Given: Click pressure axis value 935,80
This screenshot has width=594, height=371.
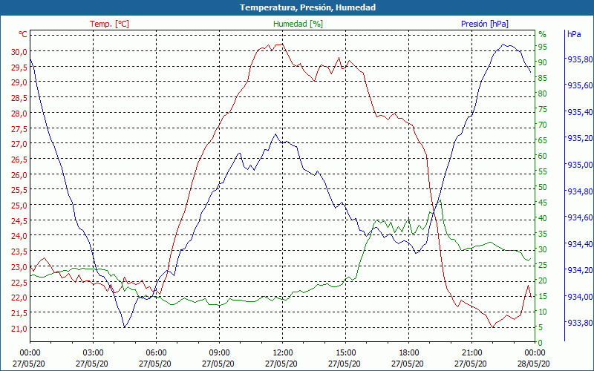Looking at the screenshot, I should click(579, 59).
